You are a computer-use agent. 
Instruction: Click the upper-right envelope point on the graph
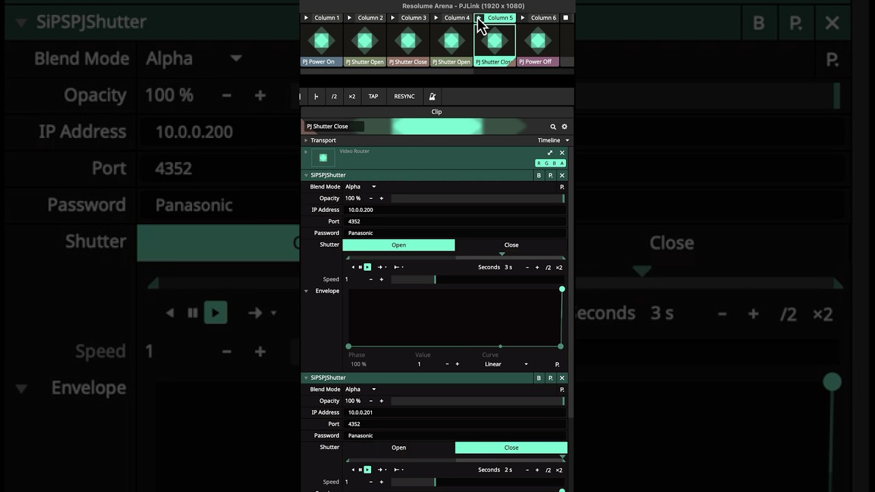click(x=562, y=289)
